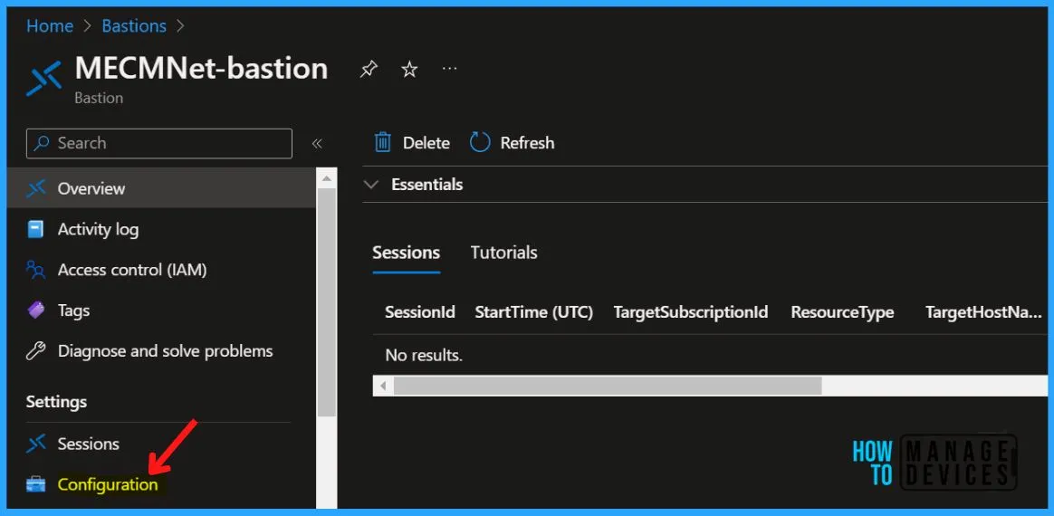Switch to the Tutorials tab
This screenshot has height=516, width=1054.
503,253
